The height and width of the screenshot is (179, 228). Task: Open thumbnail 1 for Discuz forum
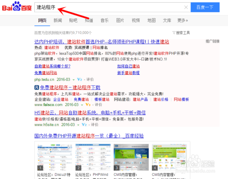click(x=55, y=157)
